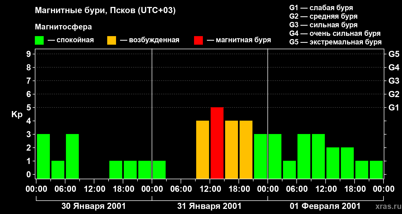Click the green bar for 00:00–03:00, 1 February
Screen dimensions: 402x214
[x=275, y=156]
